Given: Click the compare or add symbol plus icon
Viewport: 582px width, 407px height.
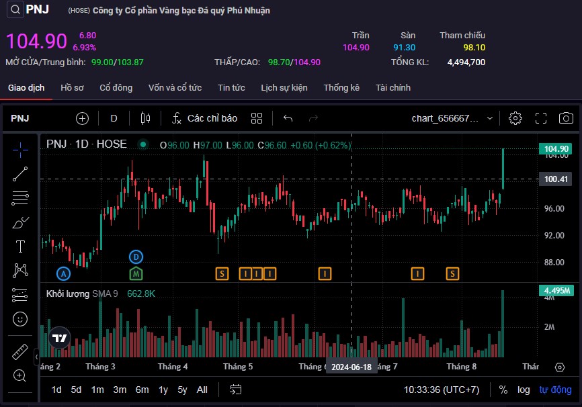Looking at the screenshot, I should 82,118.
